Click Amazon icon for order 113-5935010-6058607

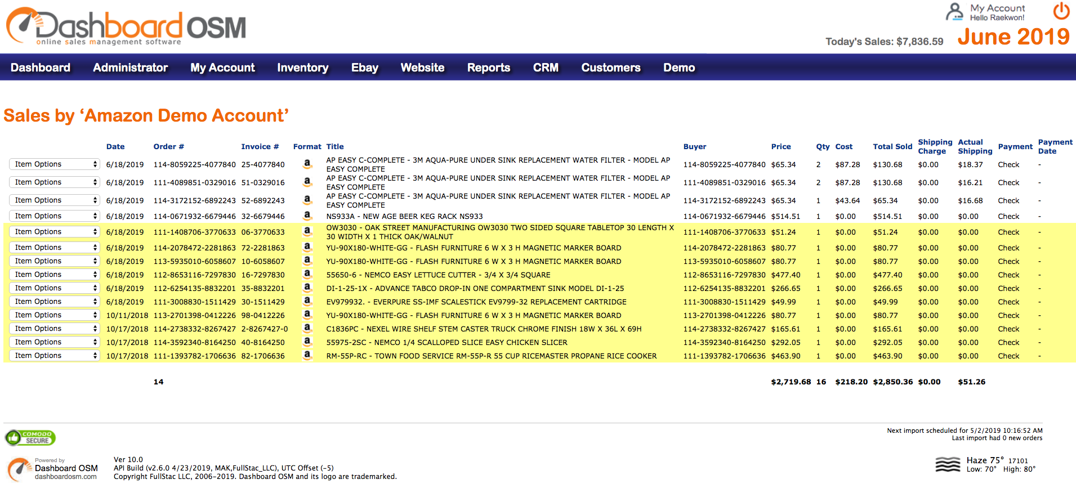307,261
